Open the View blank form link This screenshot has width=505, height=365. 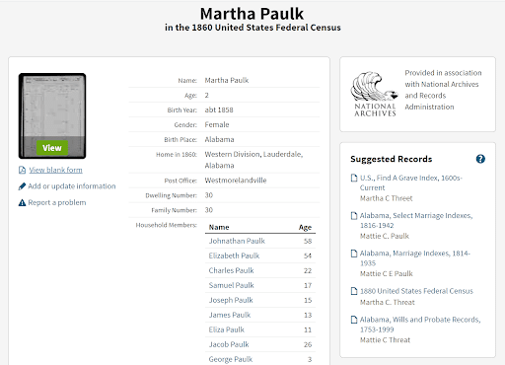(55, 170)
